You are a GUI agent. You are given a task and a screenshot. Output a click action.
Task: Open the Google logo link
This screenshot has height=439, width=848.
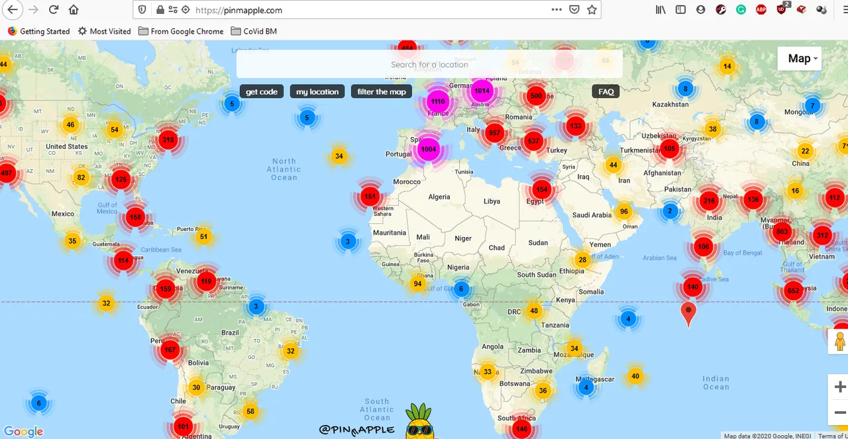24,432
